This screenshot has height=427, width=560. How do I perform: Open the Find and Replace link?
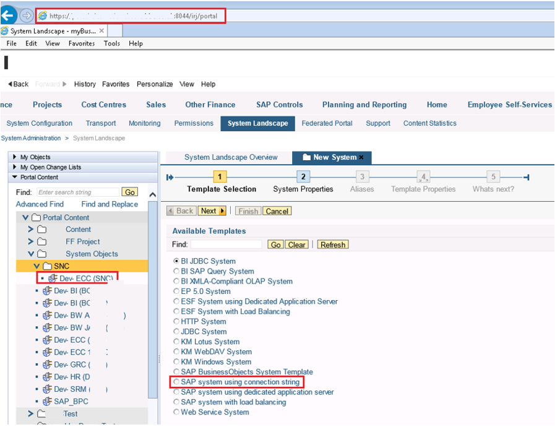click(x=110, y=204)
